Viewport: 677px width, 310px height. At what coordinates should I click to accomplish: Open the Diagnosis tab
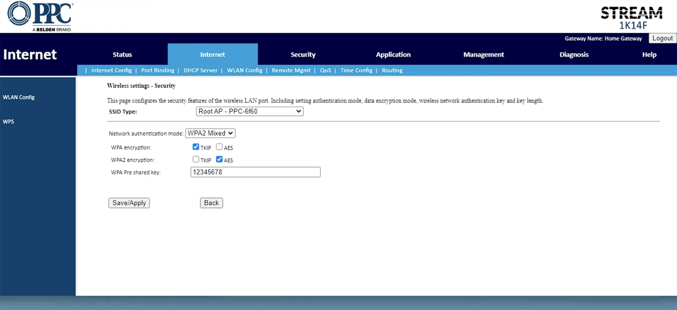[x=574, y=55]
